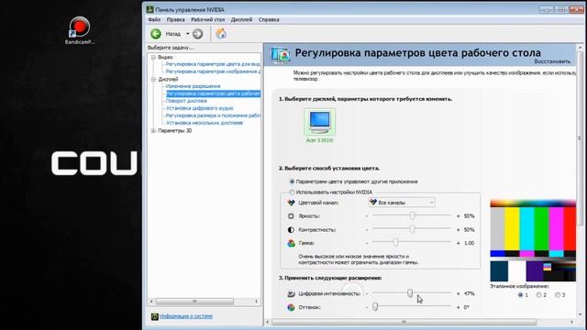Open Back button history dropdown arrow
This screenshot has height=330, width=587.
[187, 34]
